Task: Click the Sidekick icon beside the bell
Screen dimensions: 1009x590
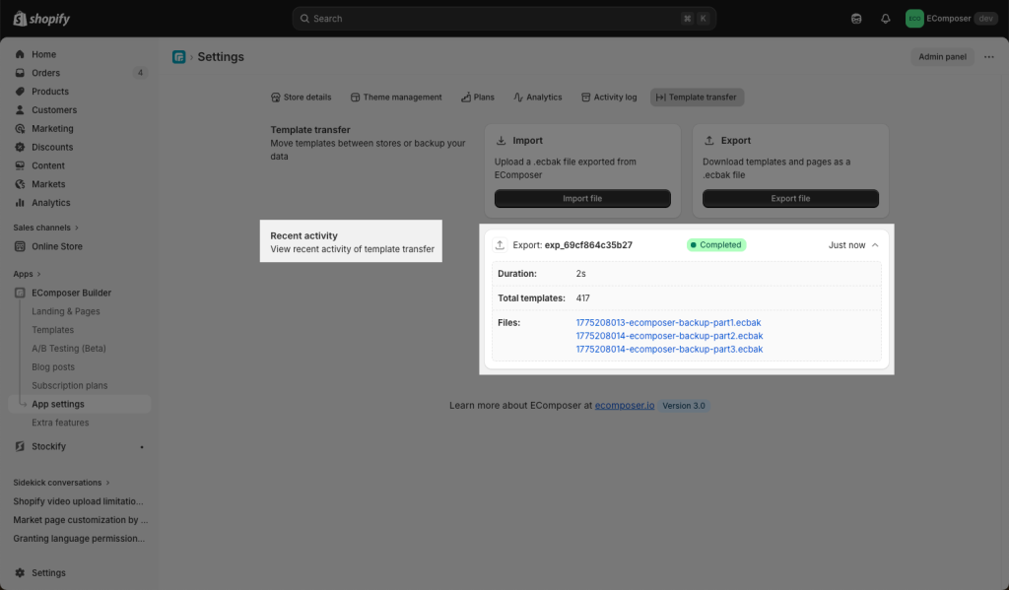Action: [856, 19]
